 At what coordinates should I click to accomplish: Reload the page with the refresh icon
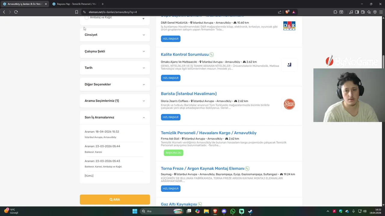click(x=16, y=12)
